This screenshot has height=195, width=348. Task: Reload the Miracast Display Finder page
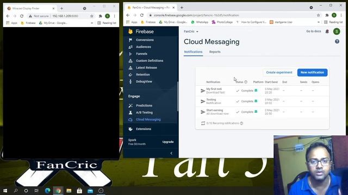(22, 16)
